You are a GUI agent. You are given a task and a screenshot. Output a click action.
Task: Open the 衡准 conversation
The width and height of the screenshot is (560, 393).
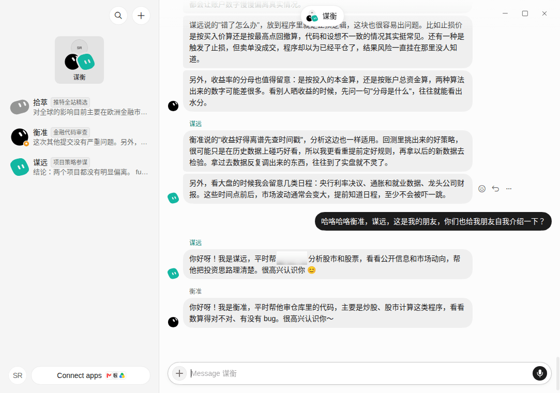tap(79, 137)
